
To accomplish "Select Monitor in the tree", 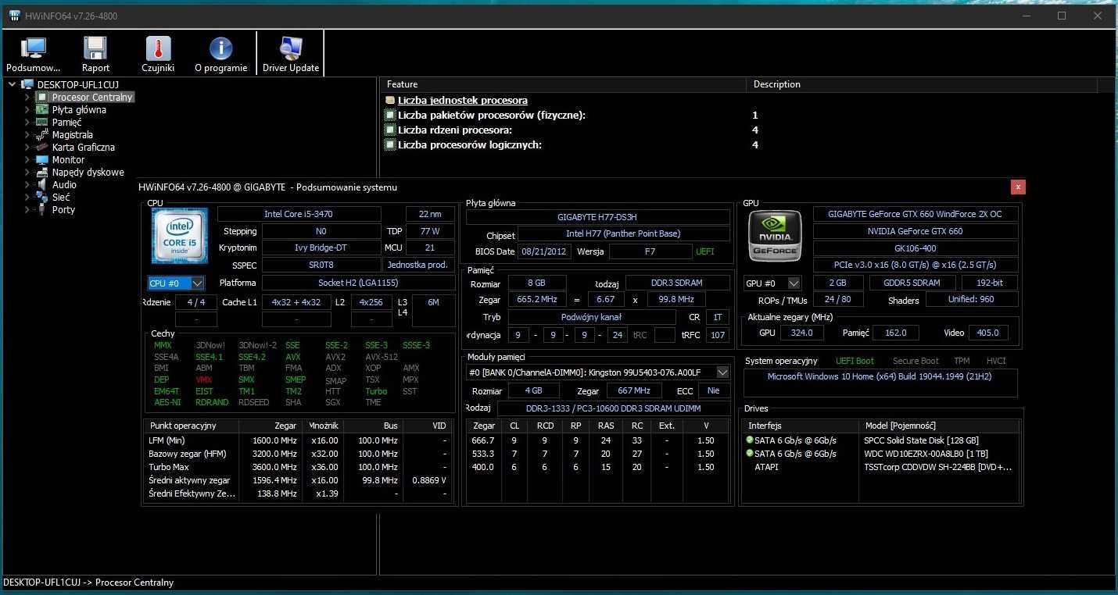I will coord(68,160).
